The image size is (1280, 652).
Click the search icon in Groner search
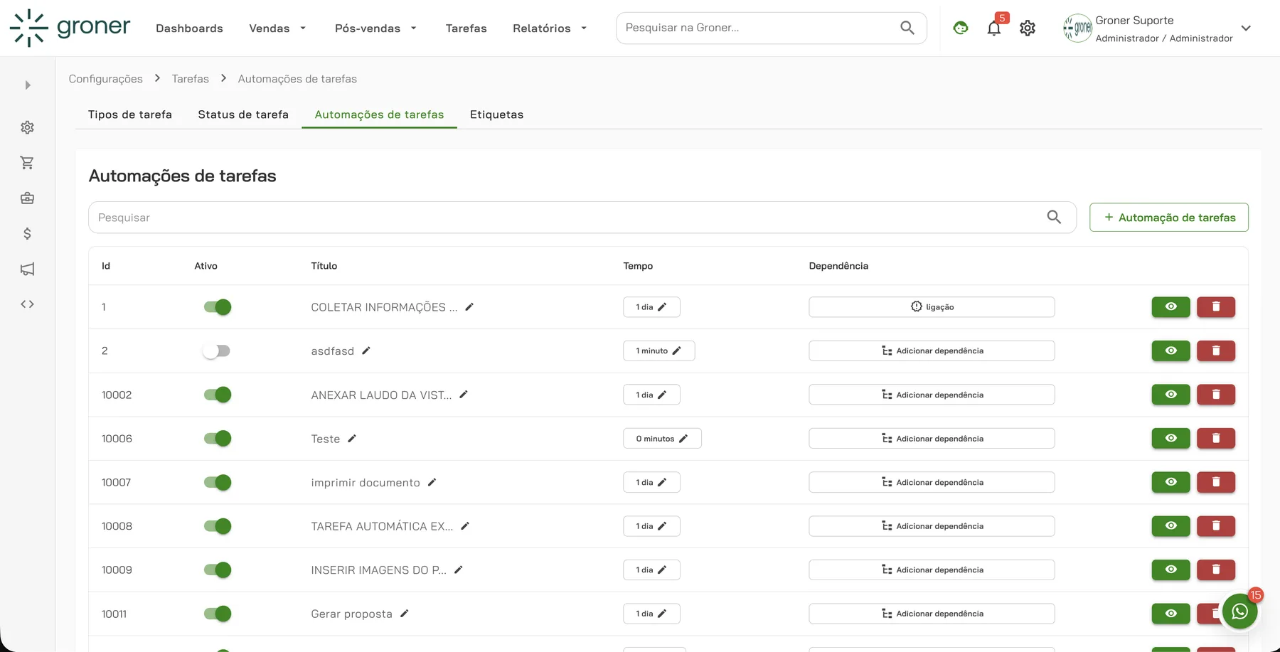coord(907,28)
